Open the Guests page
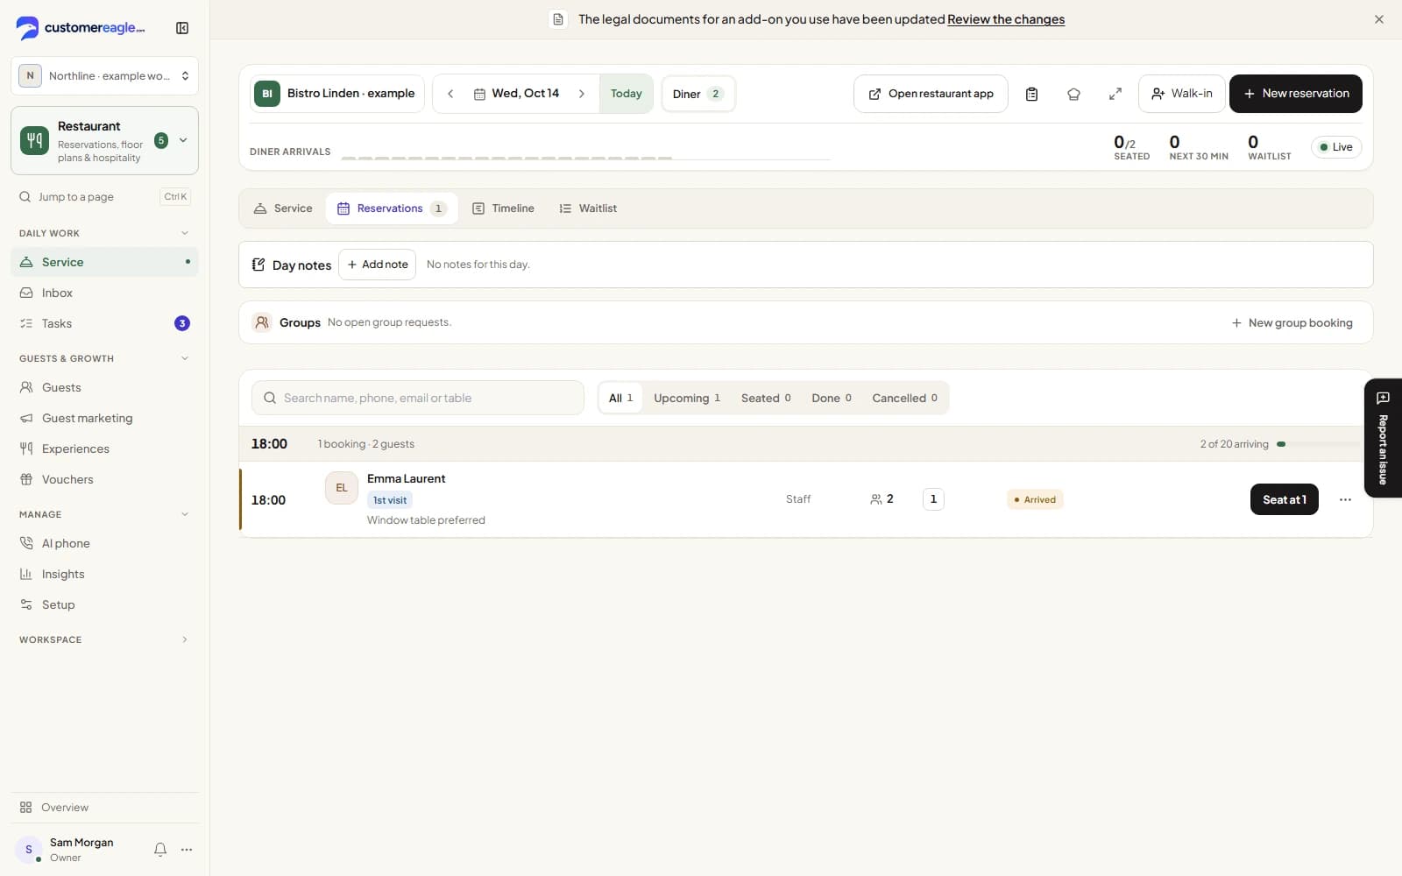This screenshot has height=876, width=1402. (x=104, y=387)
